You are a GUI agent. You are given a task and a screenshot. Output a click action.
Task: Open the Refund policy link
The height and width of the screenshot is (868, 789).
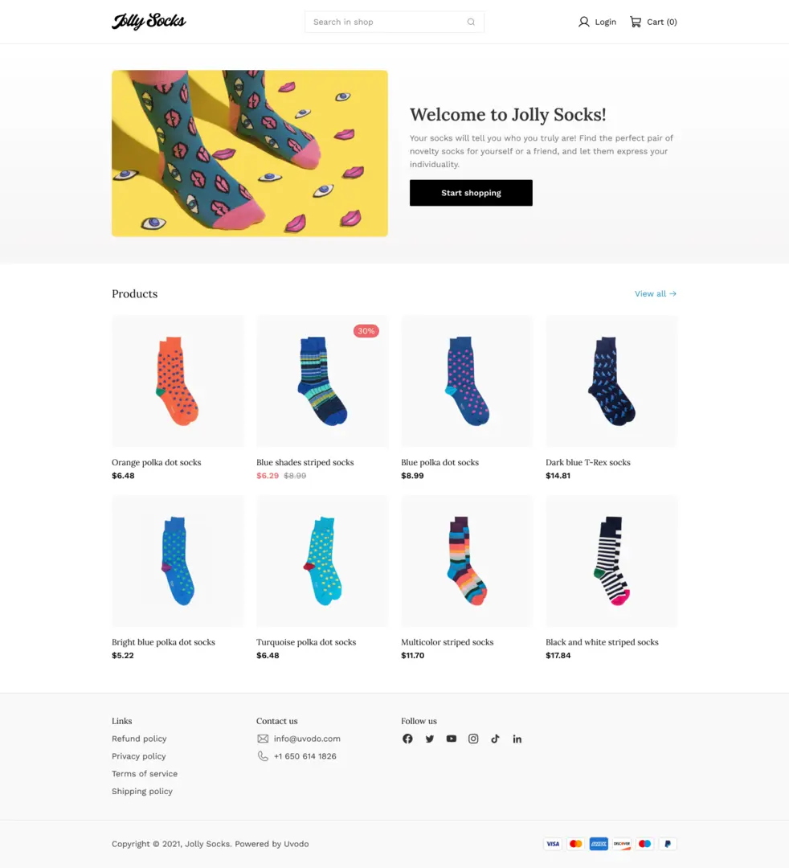[139, 739]
